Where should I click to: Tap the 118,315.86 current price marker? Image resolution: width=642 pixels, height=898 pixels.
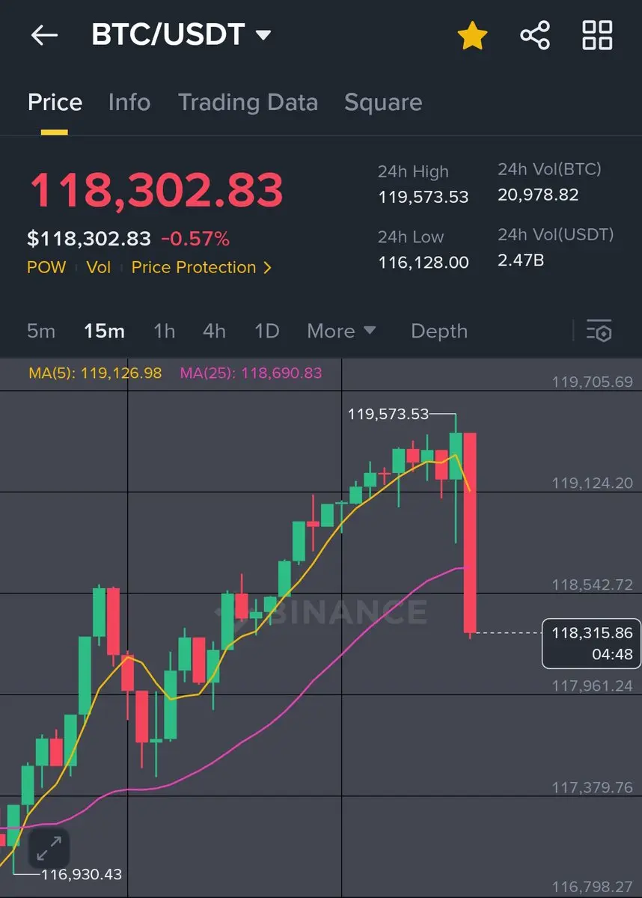[592, 644]
